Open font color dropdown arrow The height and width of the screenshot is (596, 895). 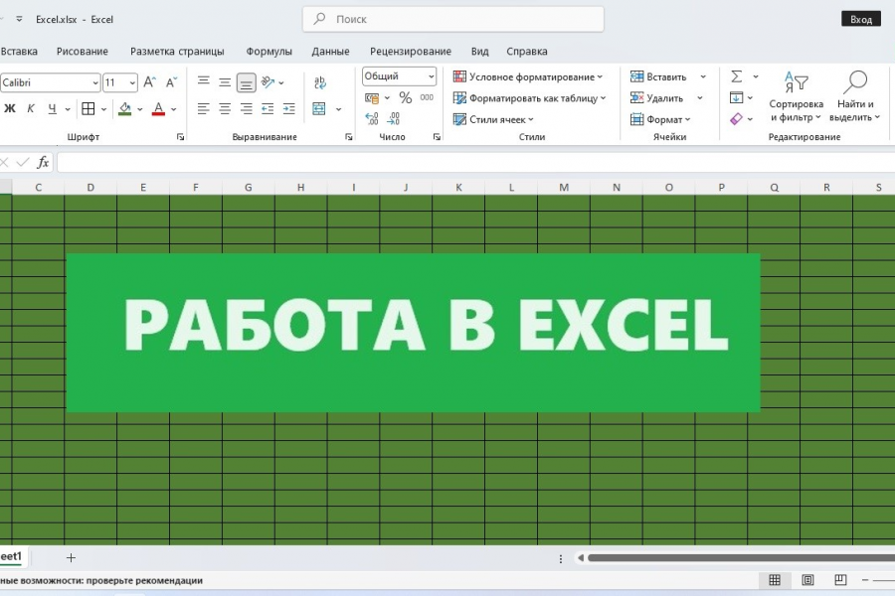coord(174,109)
